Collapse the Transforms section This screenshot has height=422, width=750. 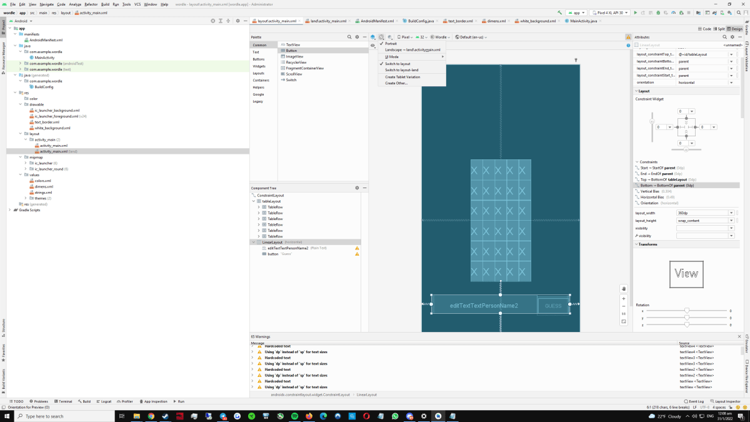[x=637, y=244]
